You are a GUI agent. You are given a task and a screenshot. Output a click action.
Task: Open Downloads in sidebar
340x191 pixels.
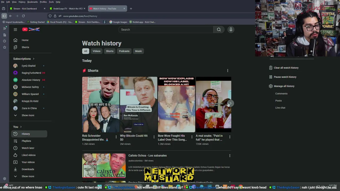click(x=29, y=169)
